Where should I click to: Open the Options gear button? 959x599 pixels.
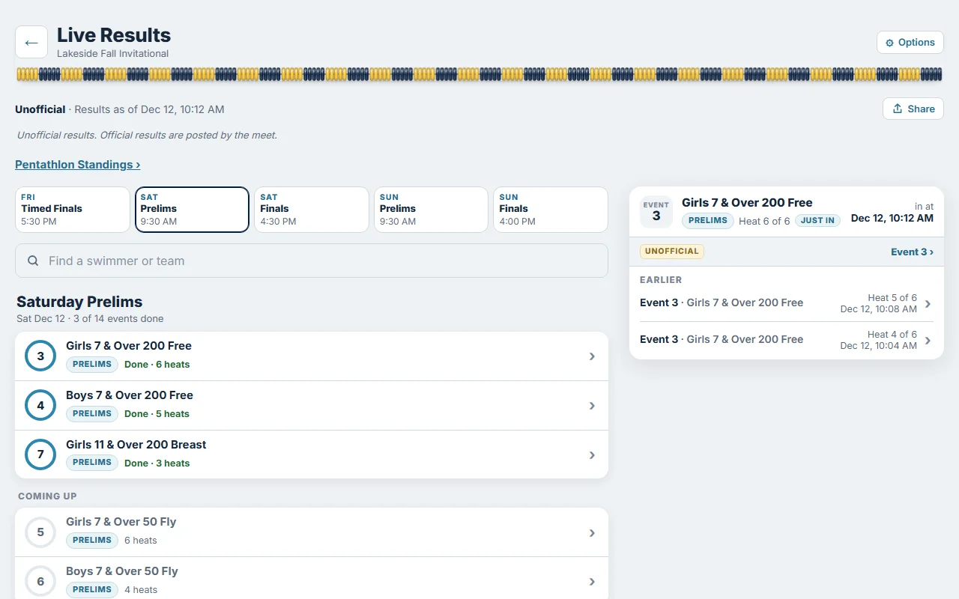pyautogui.click(x=910, y=43)
